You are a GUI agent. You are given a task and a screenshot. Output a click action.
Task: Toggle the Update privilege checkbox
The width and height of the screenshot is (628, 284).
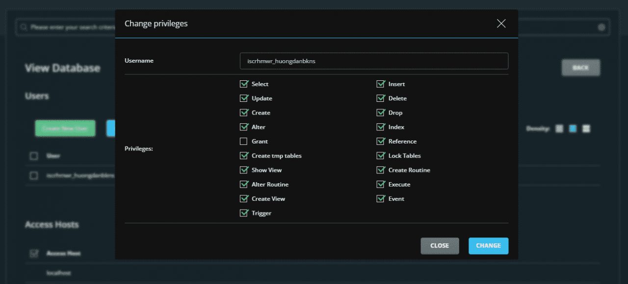[x=244, y=98]
